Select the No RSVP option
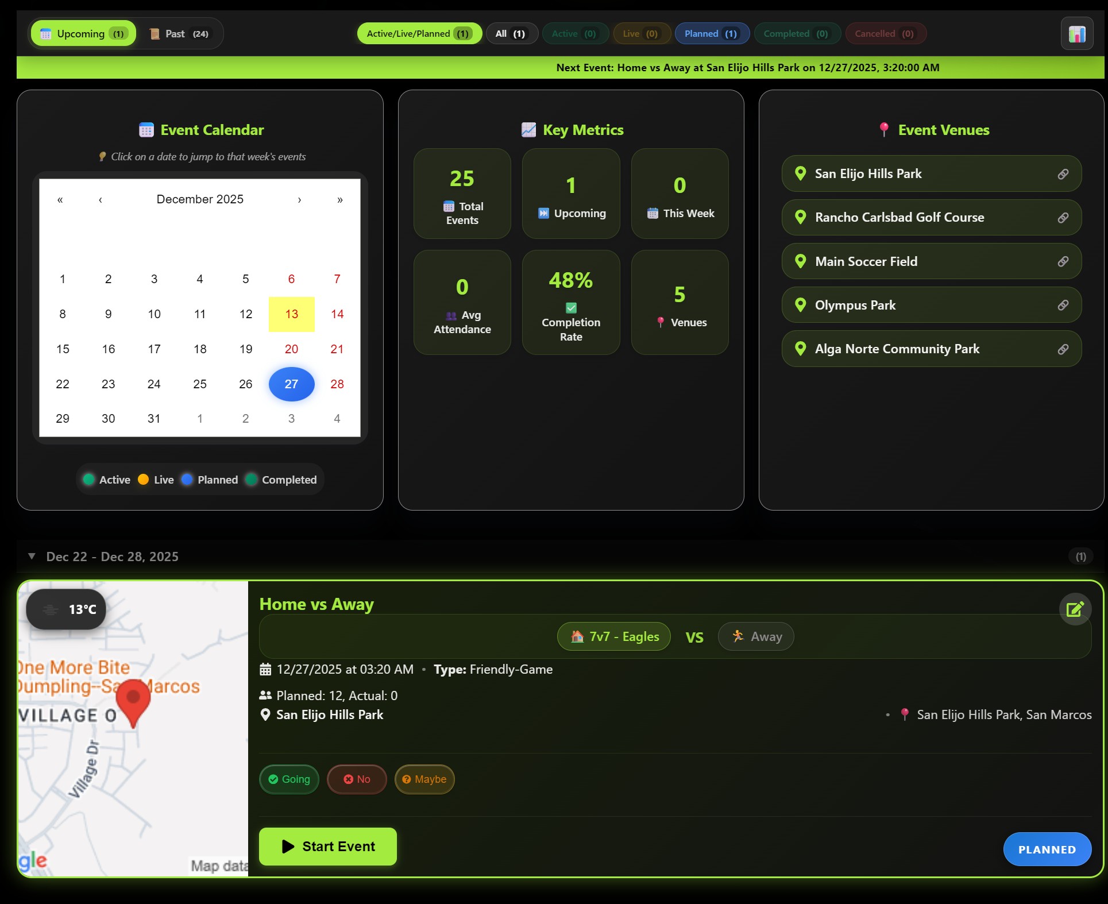The image size is (1108, 904). pos(357,779)
